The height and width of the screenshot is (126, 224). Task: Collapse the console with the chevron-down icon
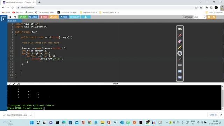[x=9, y=84]
